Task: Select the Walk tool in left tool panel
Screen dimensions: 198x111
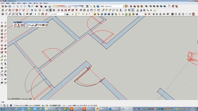Action: [x=2, y=83]
